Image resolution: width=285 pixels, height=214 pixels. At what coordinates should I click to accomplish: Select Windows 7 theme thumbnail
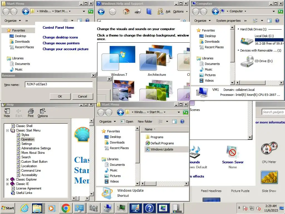coord(119,61)
